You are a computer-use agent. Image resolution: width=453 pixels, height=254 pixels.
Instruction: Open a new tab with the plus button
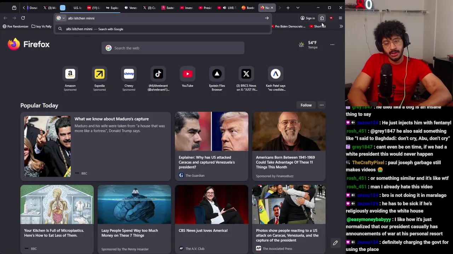(288, 7)
